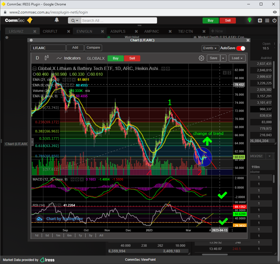Image resolution: width=280 pixels, height=264 pixels.
Task: Open the arrow dropdown beside Save
Action: pos(223,58)
